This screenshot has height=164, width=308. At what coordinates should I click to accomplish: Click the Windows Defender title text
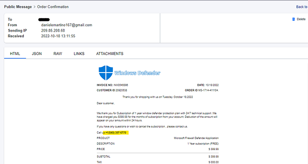pos(137,73)
